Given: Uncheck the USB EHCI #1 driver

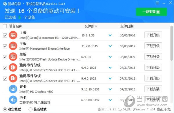Looking at the screenshot, I should pos(5,68).
